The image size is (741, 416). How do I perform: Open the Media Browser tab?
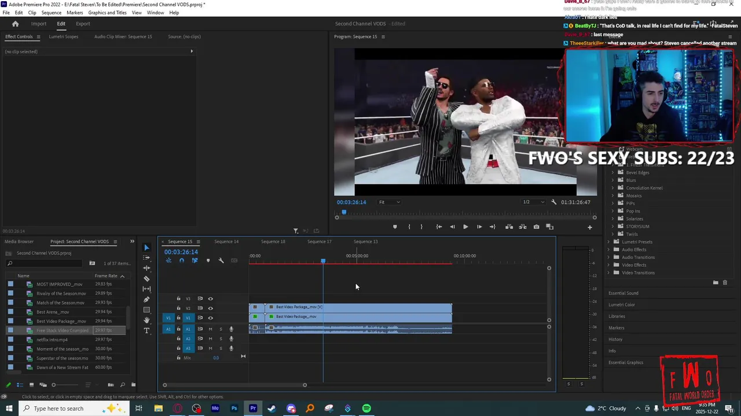pos(19,242)
